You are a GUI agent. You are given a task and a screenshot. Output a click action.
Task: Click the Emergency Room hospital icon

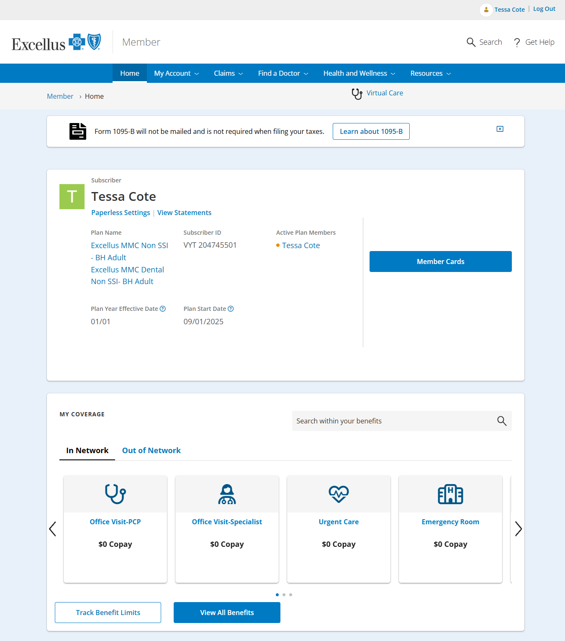click(451, 494)
